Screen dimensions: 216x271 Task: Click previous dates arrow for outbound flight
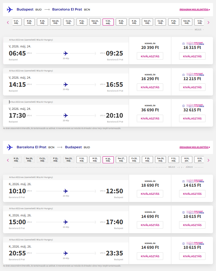point(8,22)
